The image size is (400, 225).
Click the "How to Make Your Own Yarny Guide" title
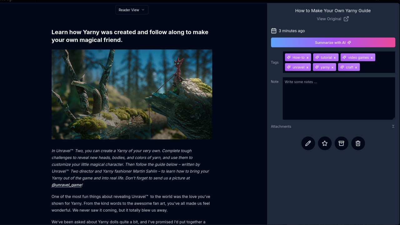(333, 11)
